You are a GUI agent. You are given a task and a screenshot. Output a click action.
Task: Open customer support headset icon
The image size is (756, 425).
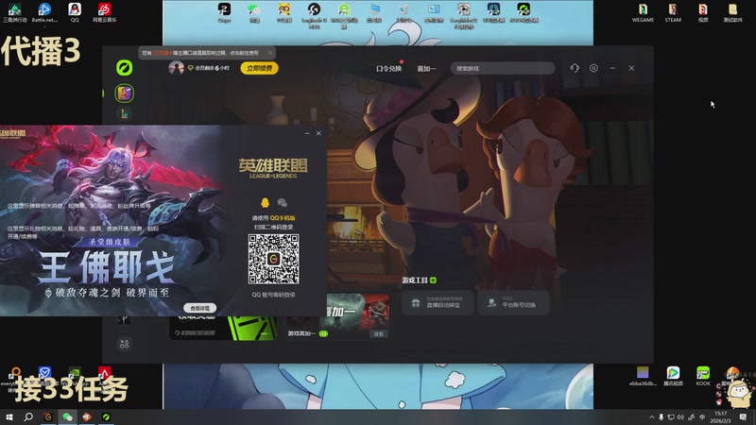click(x=575, y=68)
